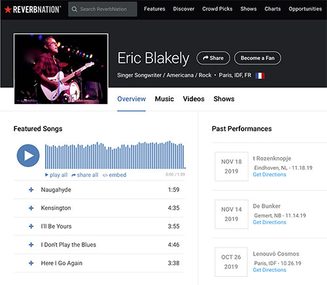Select the song Kensington
This screenshot has width=327, height=285.
pos(56,208)
